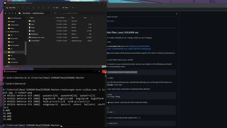The width and height of the screenshot is (227, 128).
Task: Open the recent locations chevron
Action: coord(12,13)
